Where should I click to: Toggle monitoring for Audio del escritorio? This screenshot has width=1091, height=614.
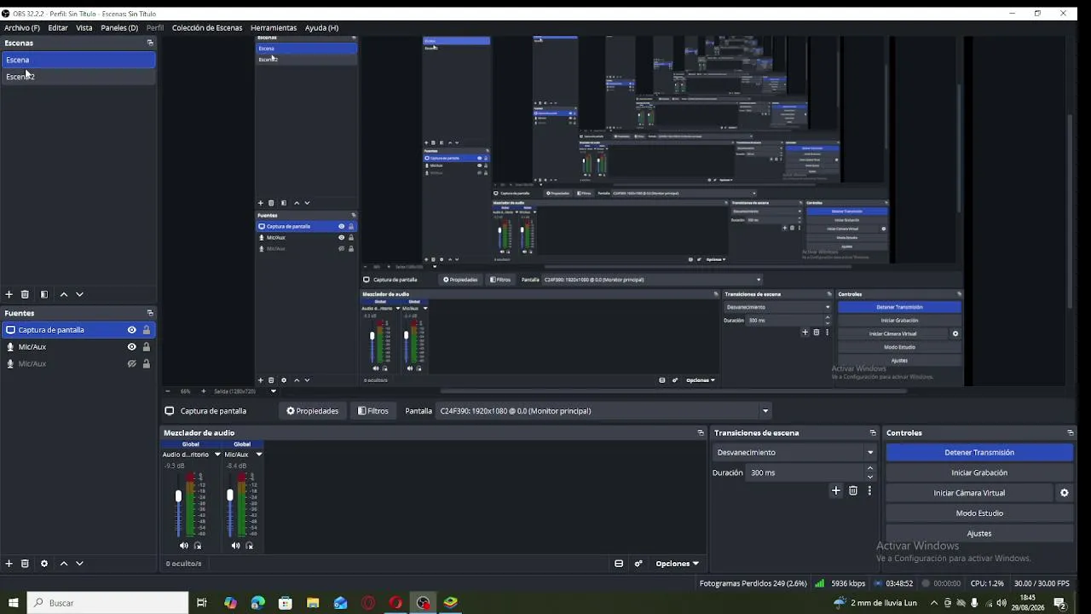click(x=198, y=546)
